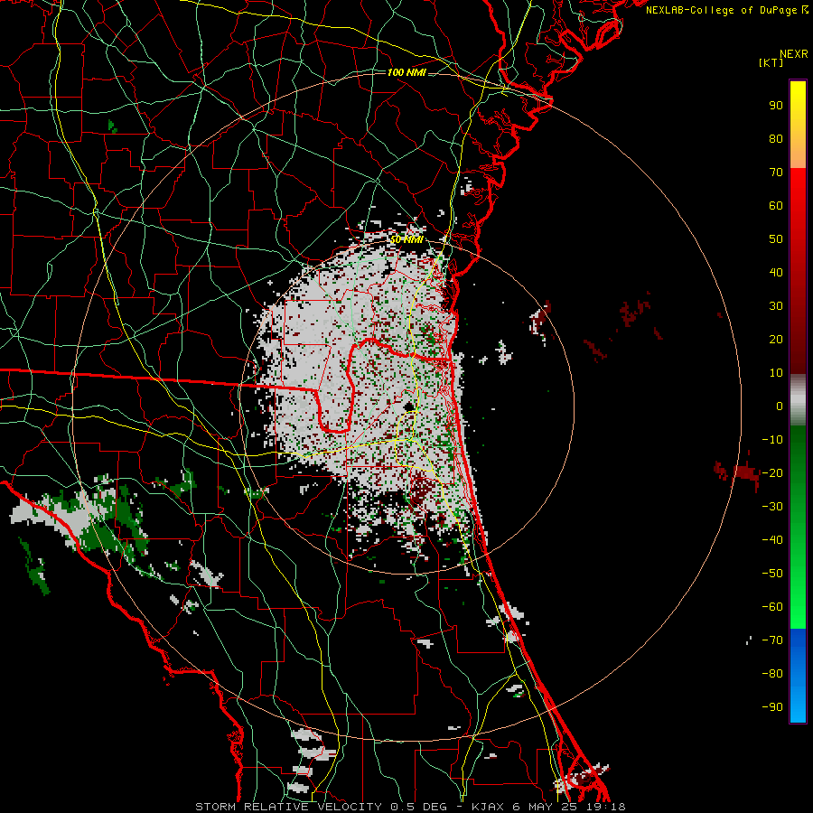
Task: Click the NEXLAB-College of DuPage title text
Action: 727,10
